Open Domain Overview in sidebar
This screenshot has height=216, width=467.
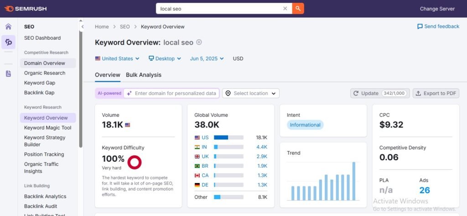(48, 63)
